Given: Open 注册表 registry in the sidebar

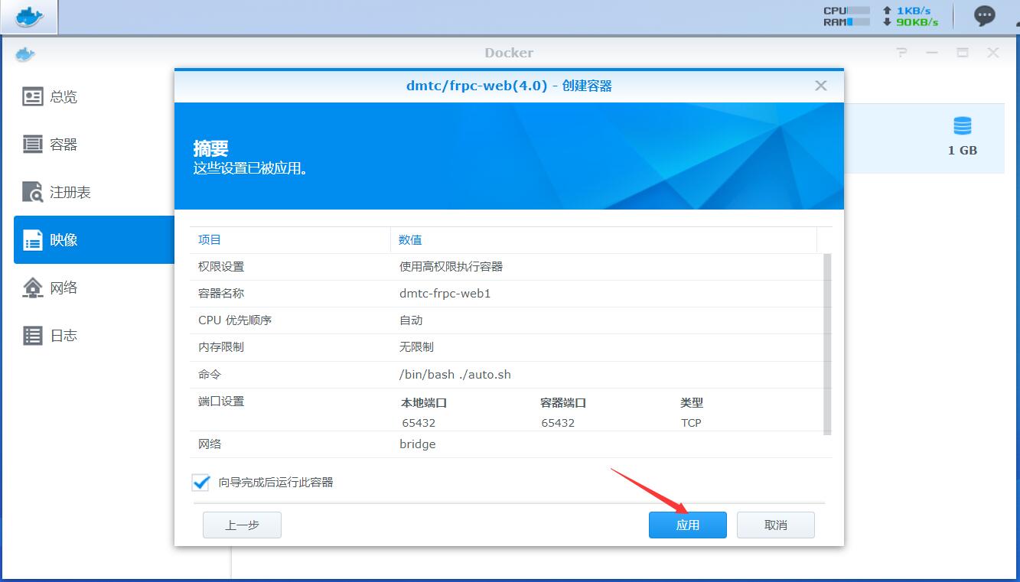Looking at the screenshot, I should [95, 192].
